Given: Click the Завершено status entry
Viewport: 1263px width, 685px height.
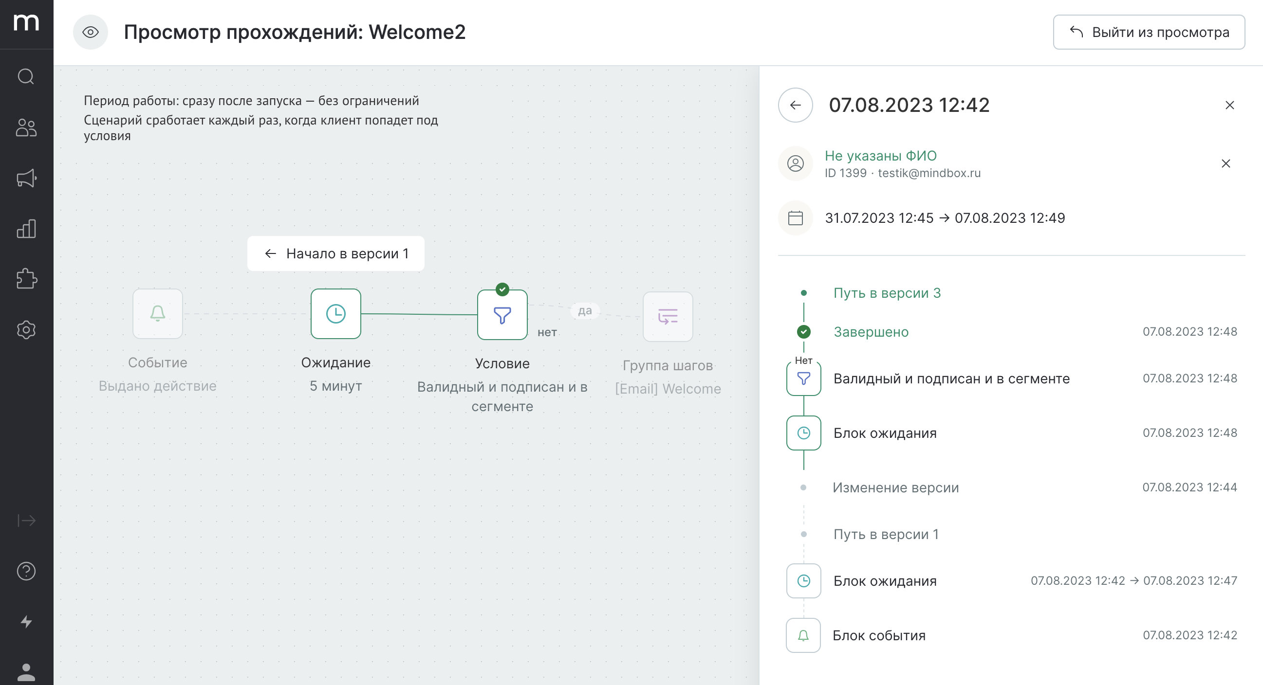Looking at the screenshot, I should tap(871, 332).
